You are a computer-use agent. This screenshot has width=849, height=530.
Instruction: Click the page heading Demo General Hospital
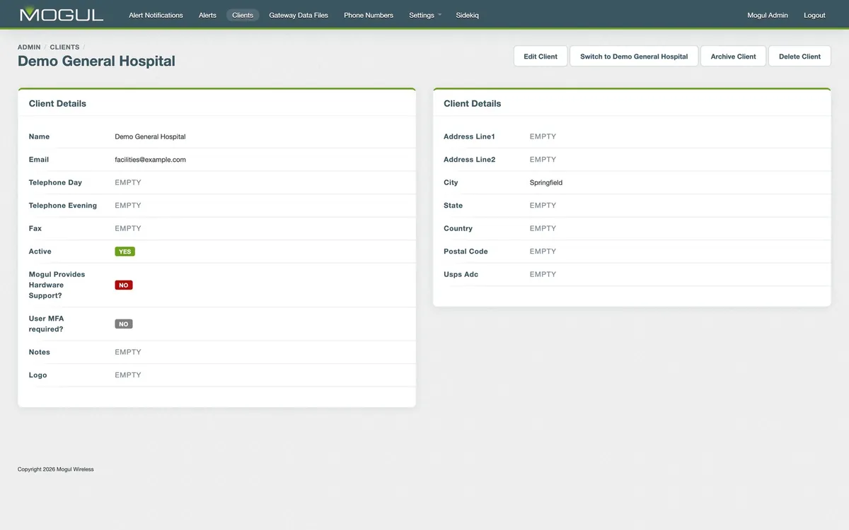(x=96, y=61)
